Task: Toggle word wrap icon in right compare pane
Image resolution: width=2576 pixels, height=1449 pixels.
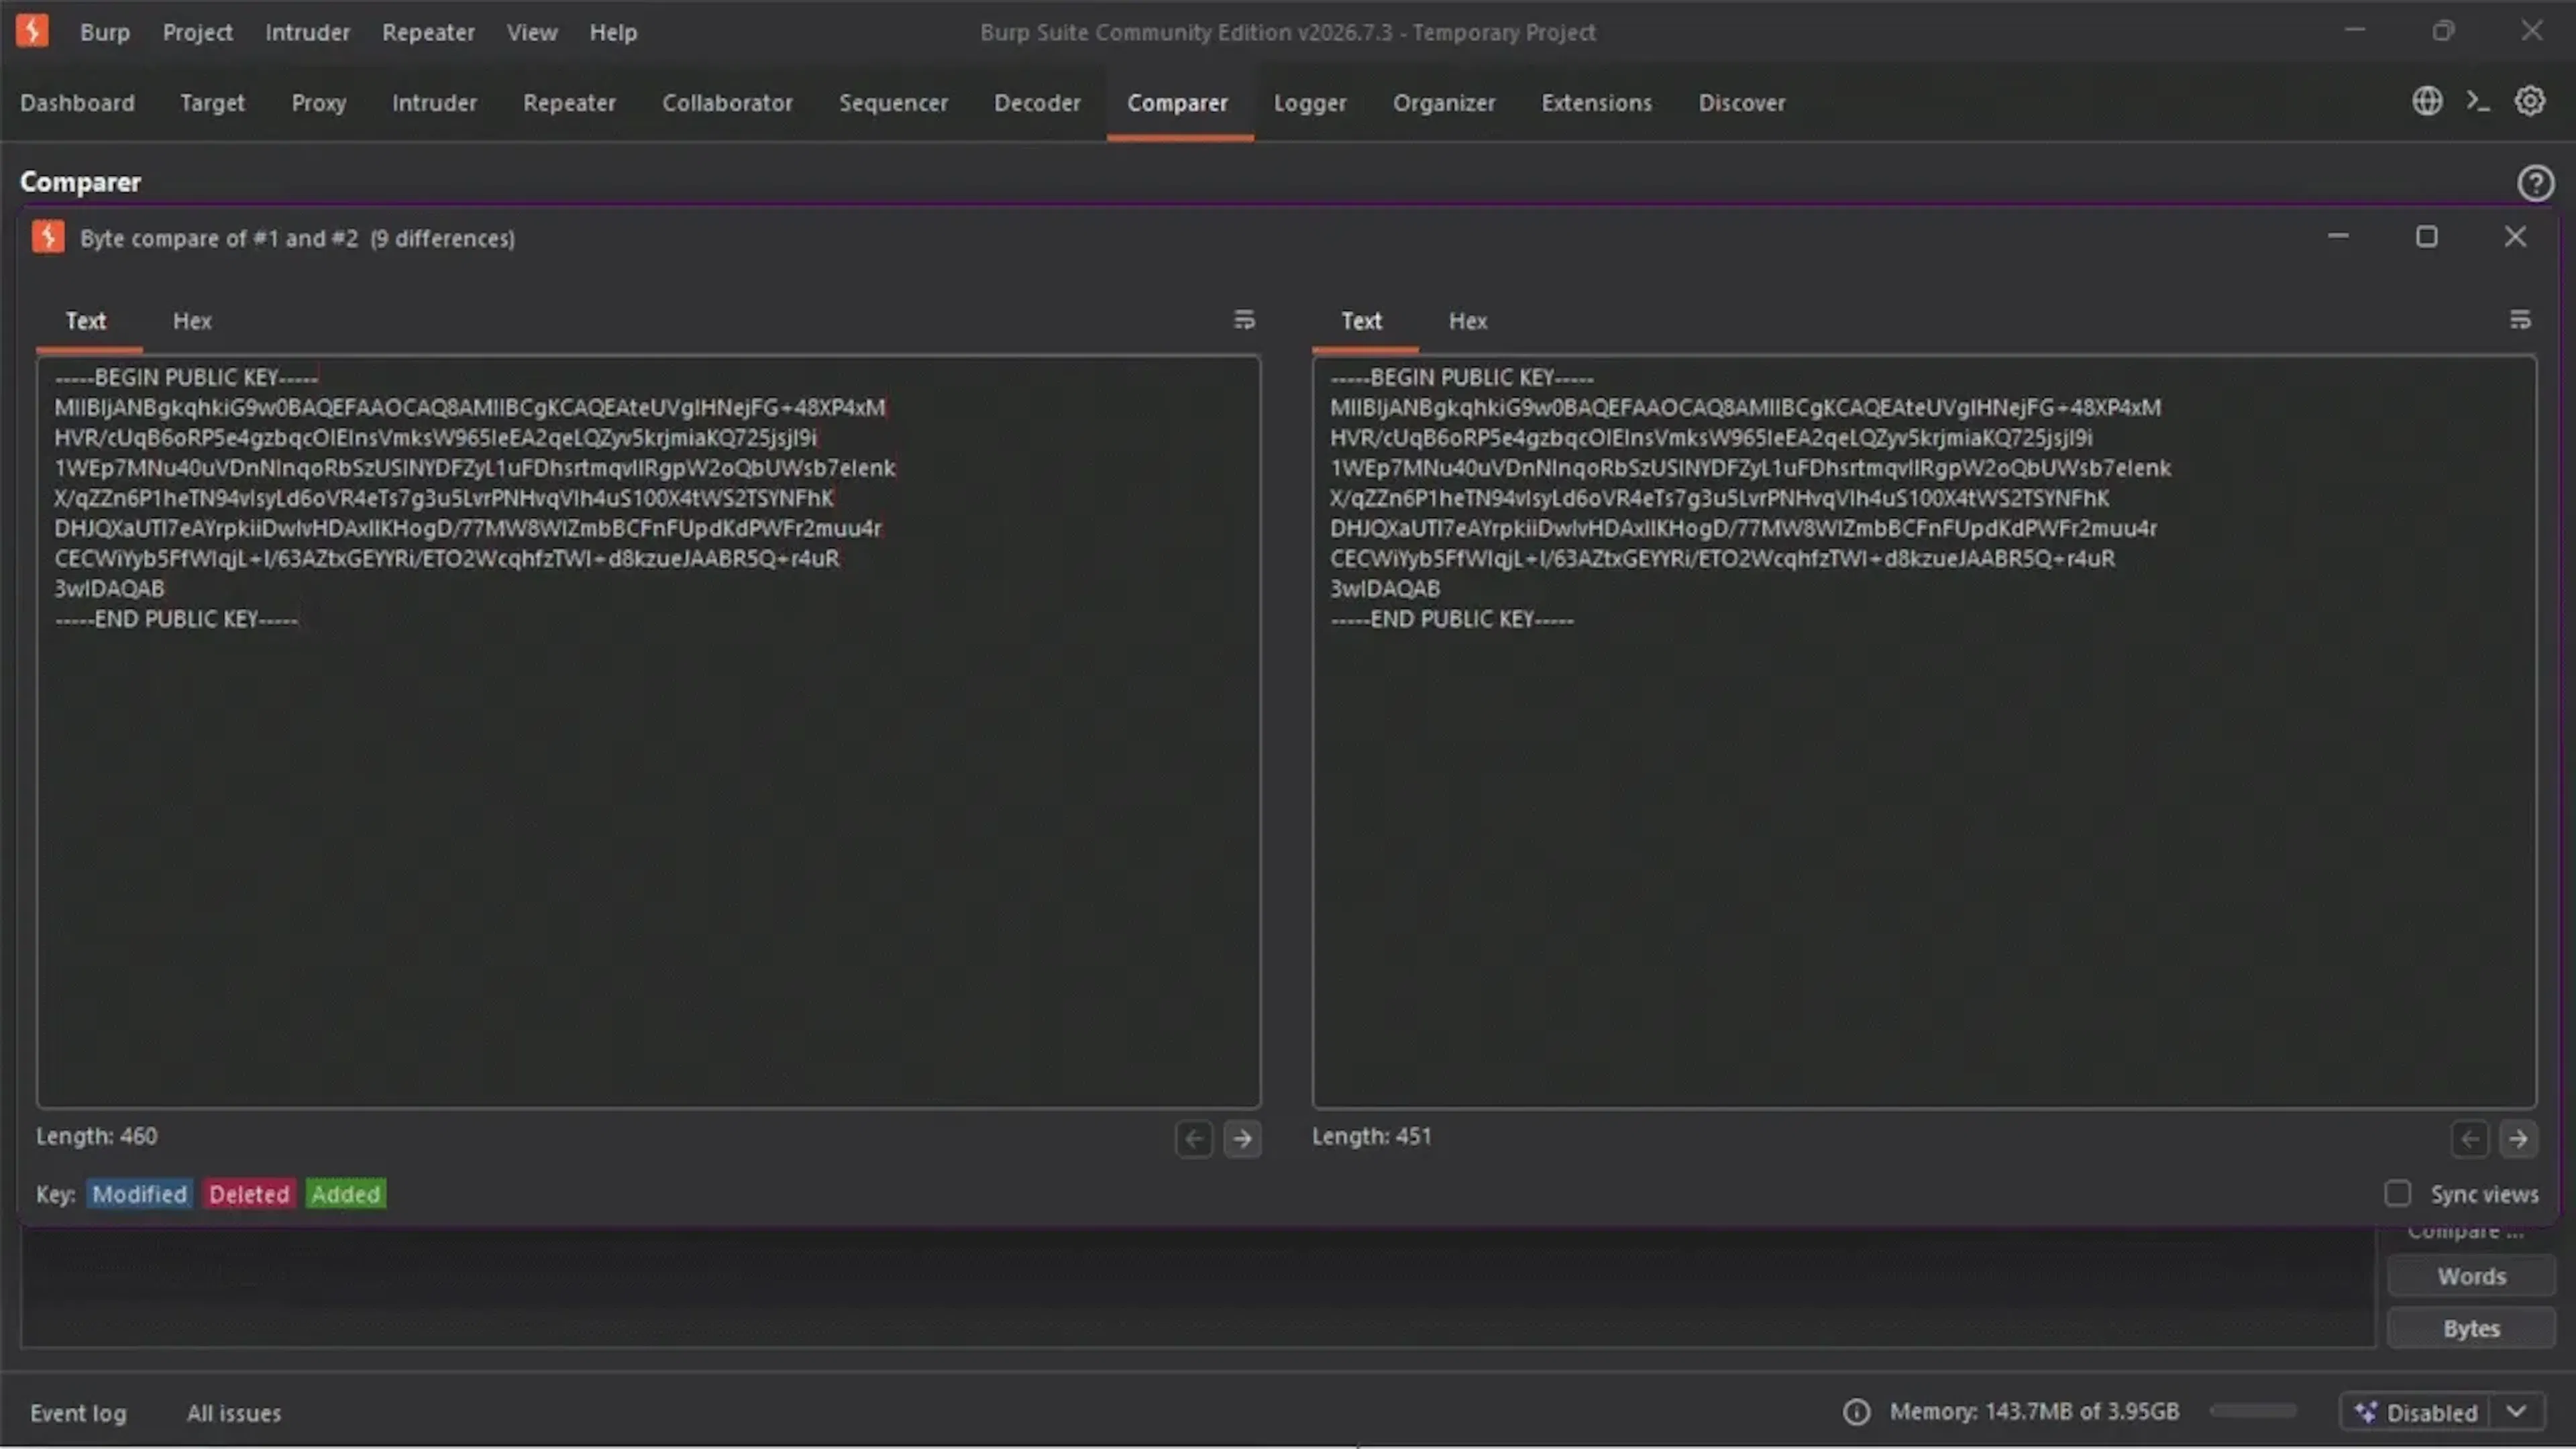Action: 2520,320
